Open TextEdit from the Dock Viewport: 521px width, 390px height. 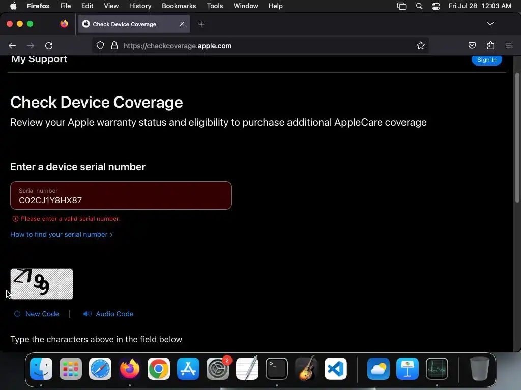tap(247, 369)
